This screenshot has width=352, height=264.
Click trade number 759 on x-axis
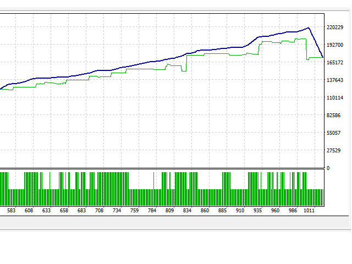[x=134, y=211]
